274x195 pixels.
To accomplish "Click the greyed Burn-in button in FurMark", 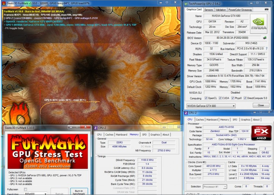I will coord(59,192).
